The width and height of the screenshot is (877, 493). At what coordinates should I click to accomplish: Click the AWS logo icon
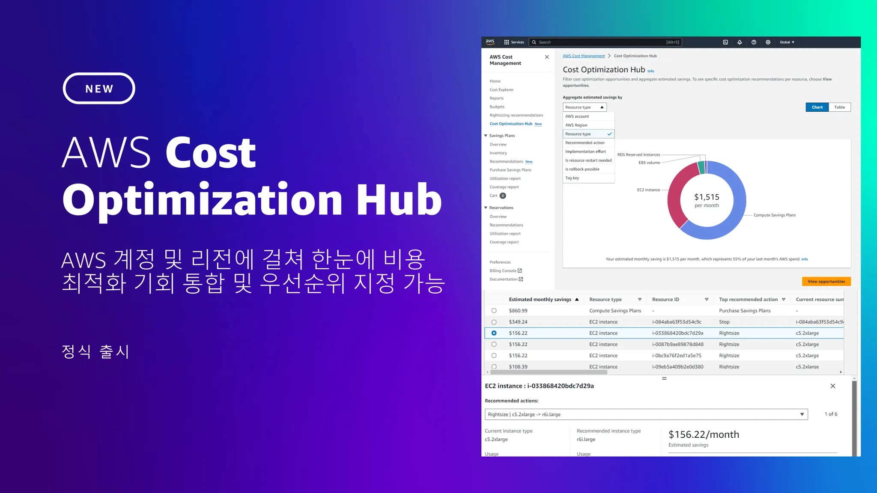pyautogui.click(x=490, y=42)
